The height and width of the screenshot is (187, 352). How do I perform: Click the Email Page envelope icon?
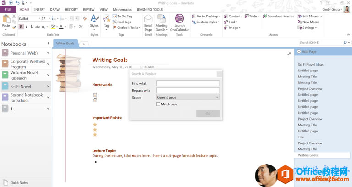(x=148, y=18)
